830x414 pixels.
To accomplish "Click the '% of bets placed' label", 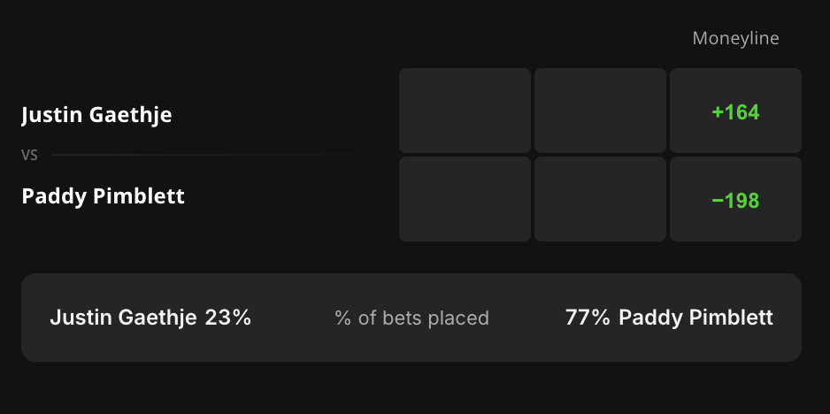I will coord(411,318).
